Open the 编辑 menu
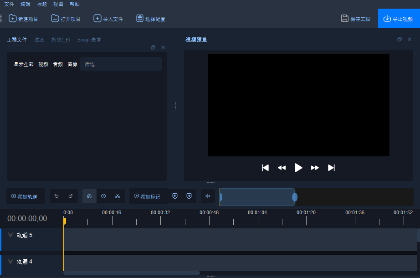Viewport: 420px width, 278px height. tap(26, 4)
